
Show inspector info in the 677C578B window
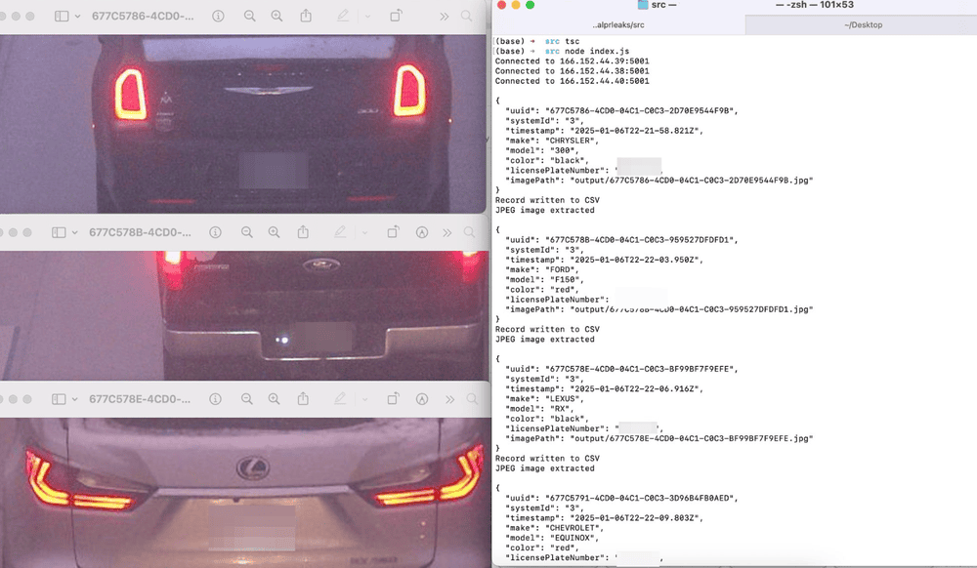pyautogui.click(x=216, y=232)
